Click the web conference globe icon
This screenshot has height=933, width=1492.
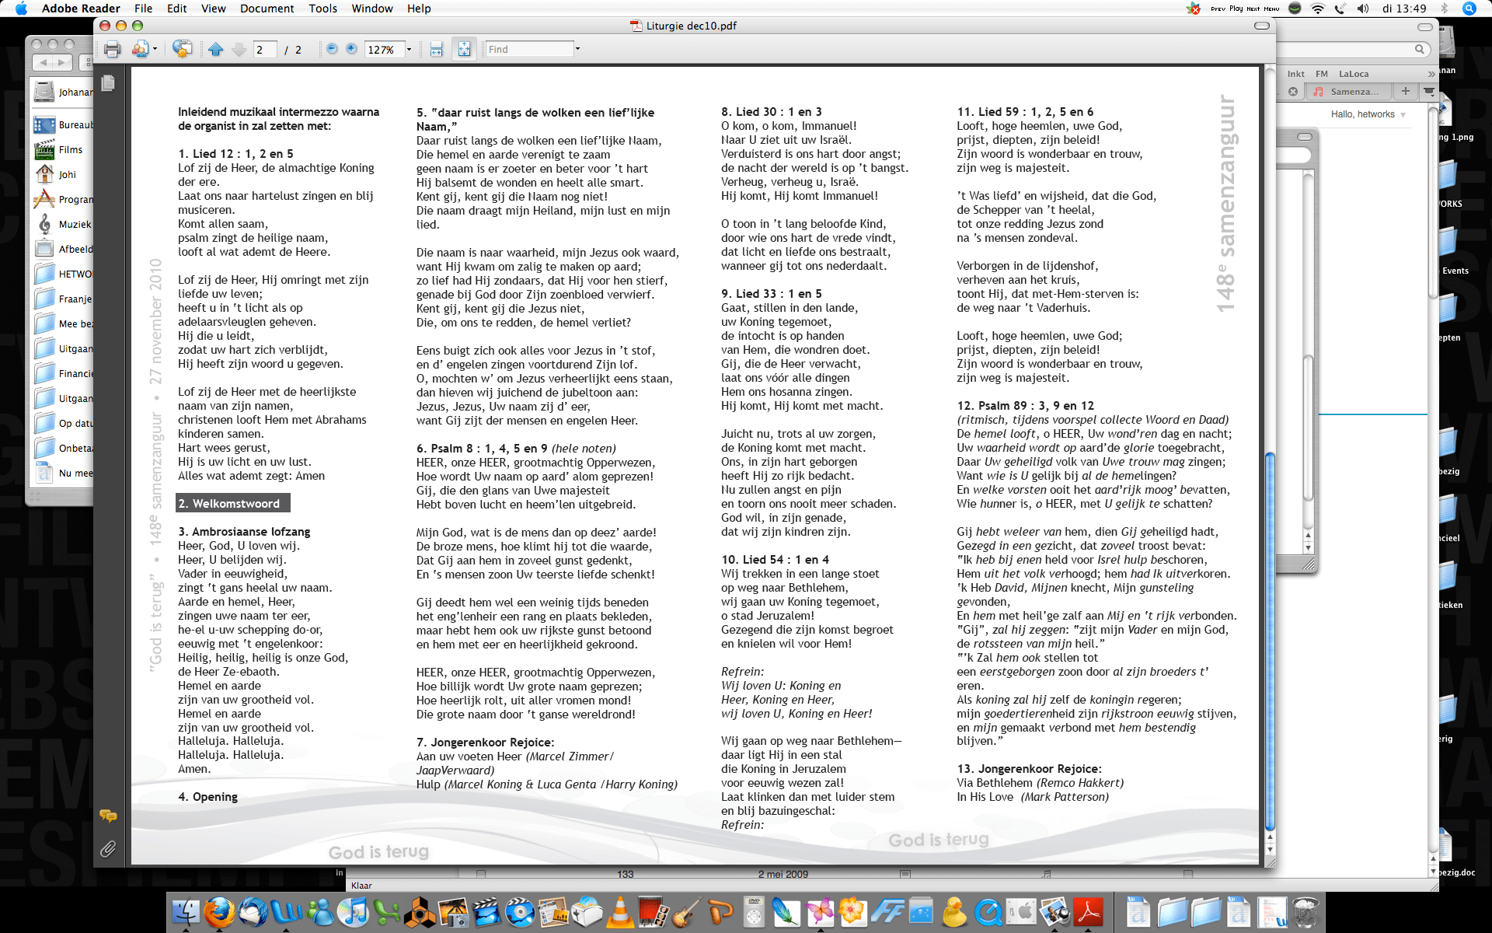182,49
